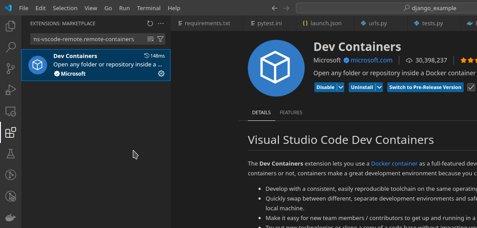Open the extensions filter funnel
477x228 pixels.
pos(160,39)
